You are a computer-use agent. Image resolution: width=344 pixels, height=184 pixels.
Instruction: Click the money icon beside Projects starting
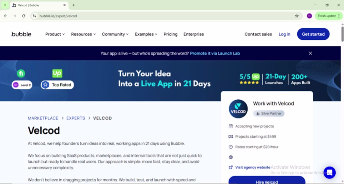tap(230, 137)
